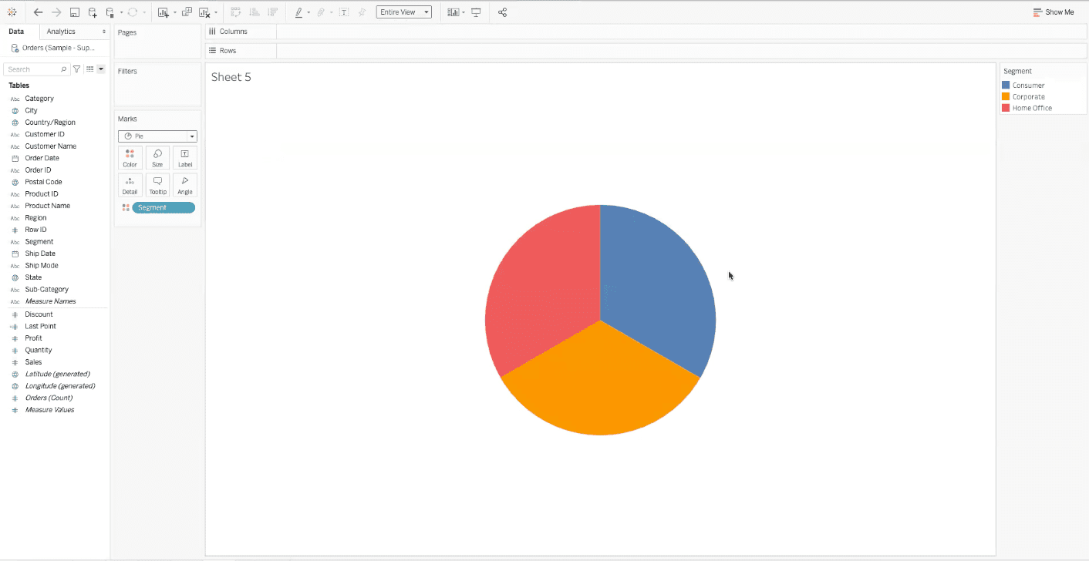Image resolution: width=1089 pixels, height=561 pixels.
Task: Open the Pie mark type dropdown
Action: tap(191, 136)
